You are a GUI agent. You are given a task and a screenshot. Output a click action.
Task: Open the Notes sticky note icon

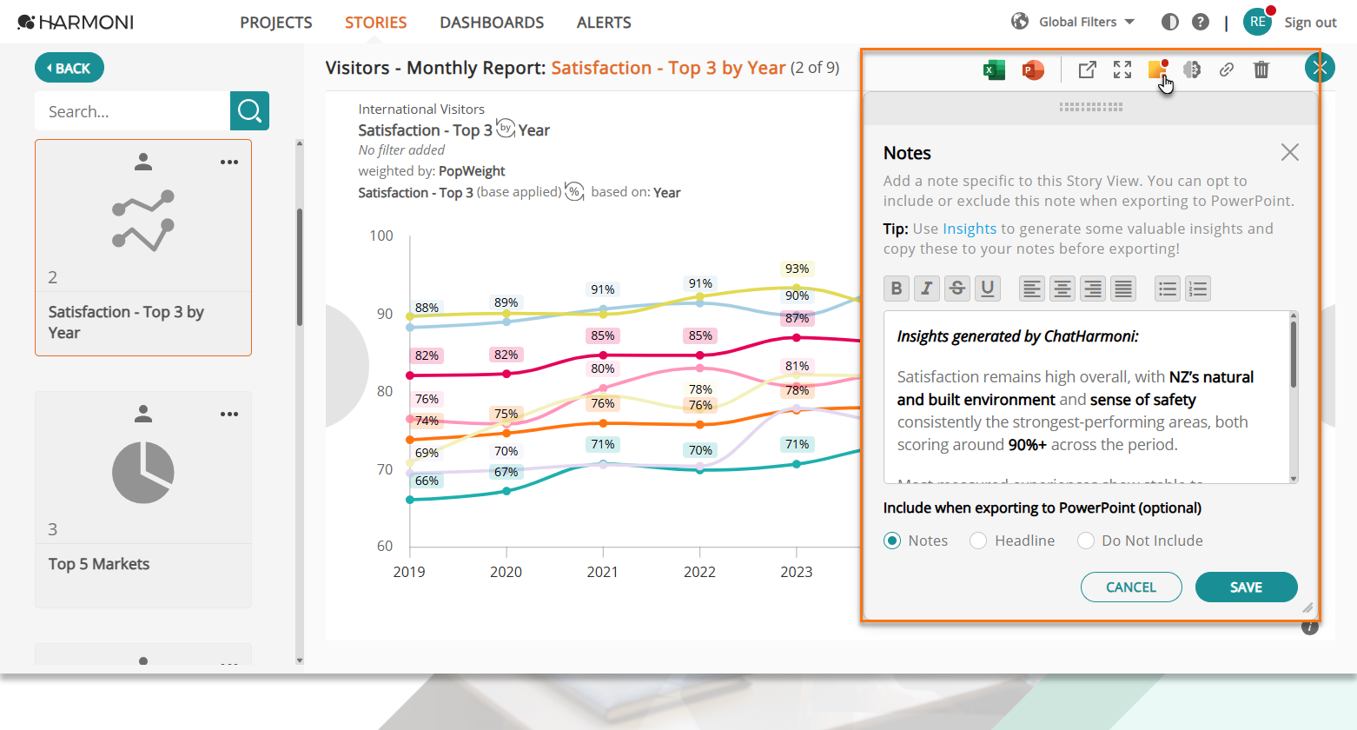(1156, 70)
